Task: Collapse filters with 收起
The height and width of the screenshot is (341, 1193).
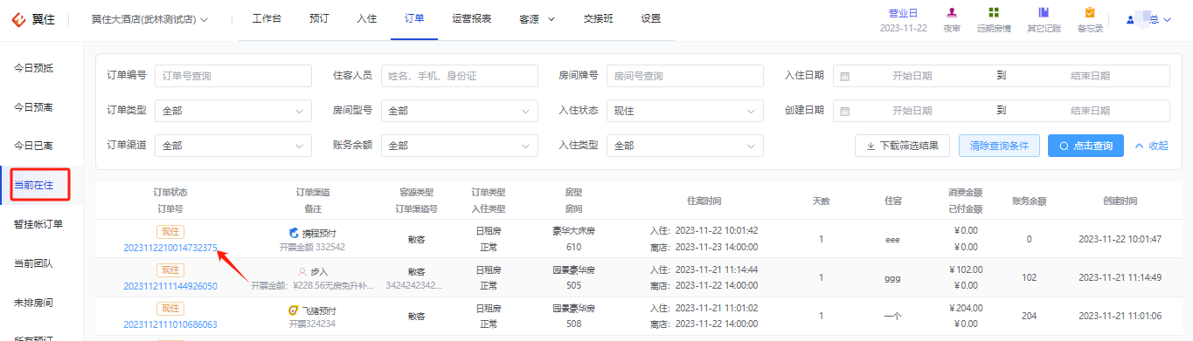Action: point(1151,146)
